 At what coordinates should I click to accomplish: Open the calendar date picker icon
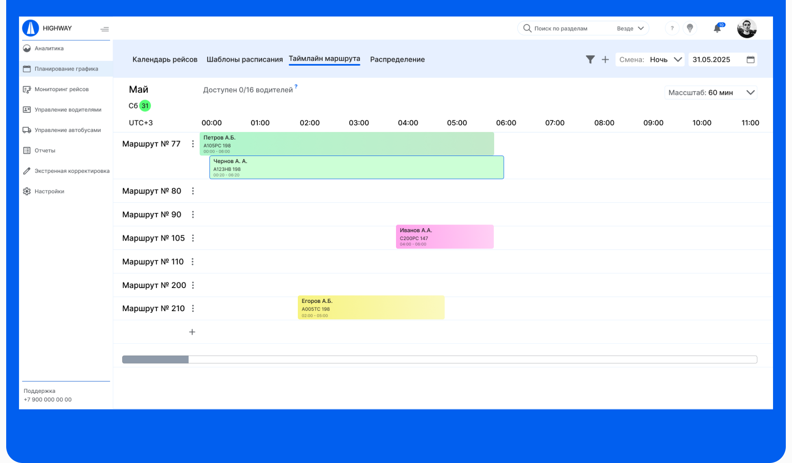[x=750, y=59]
